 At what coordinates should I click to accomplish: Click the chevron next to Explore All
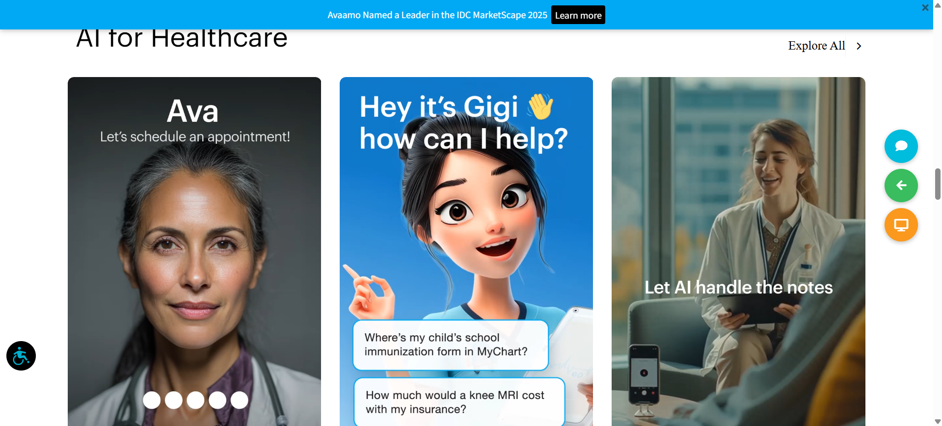pos(859,46)
